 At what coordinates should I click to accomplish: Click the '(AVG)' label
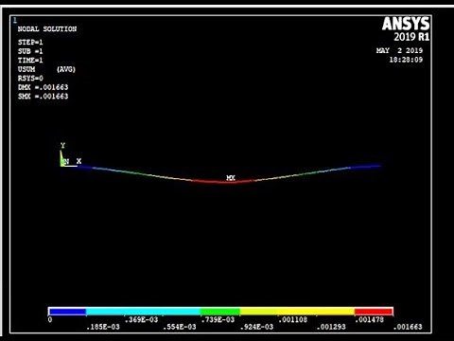66,69
